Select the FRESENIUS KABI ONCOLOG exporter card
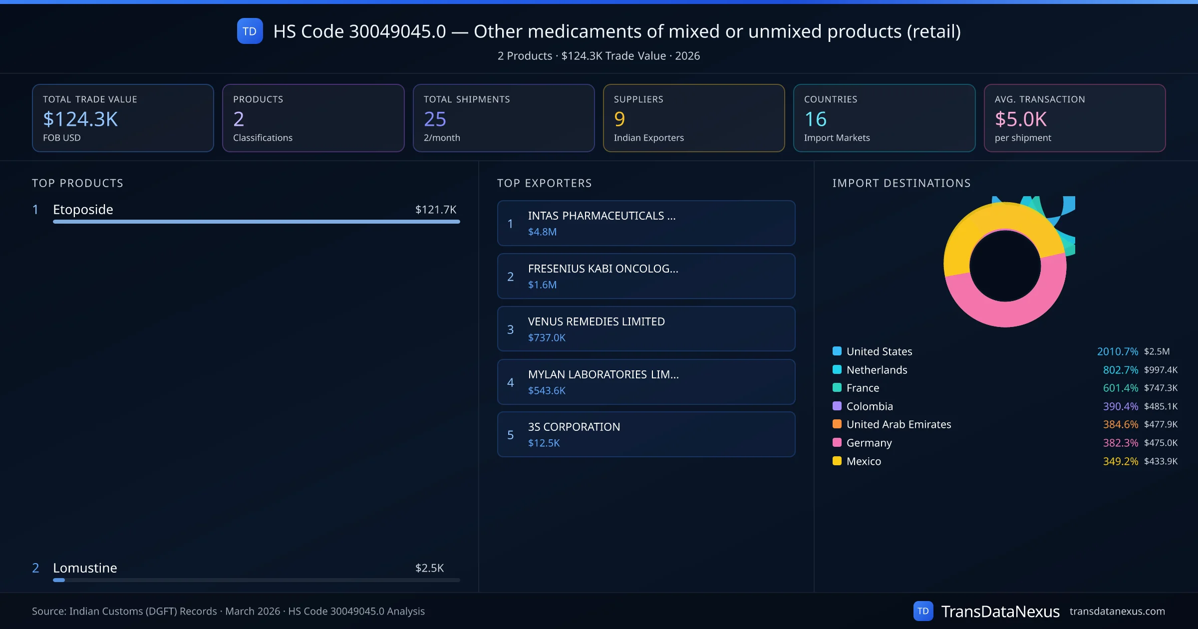 646,276
